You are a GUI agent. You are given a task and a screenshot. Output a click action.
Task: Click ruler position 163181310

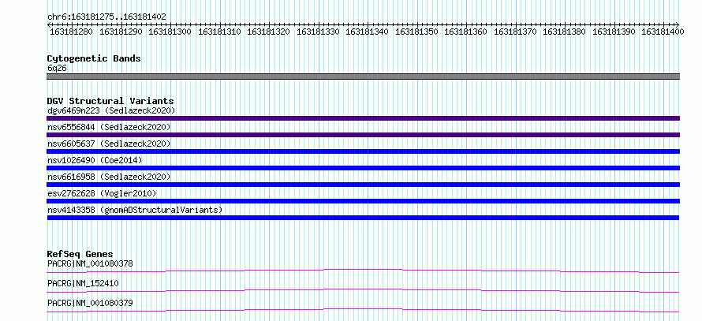(x=219, y=32)
